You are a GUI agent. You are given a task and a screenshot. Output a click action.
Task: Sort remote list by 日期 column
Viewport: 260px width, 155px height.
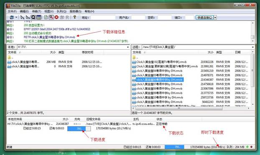pyautogui.click(x=242, y=52)
